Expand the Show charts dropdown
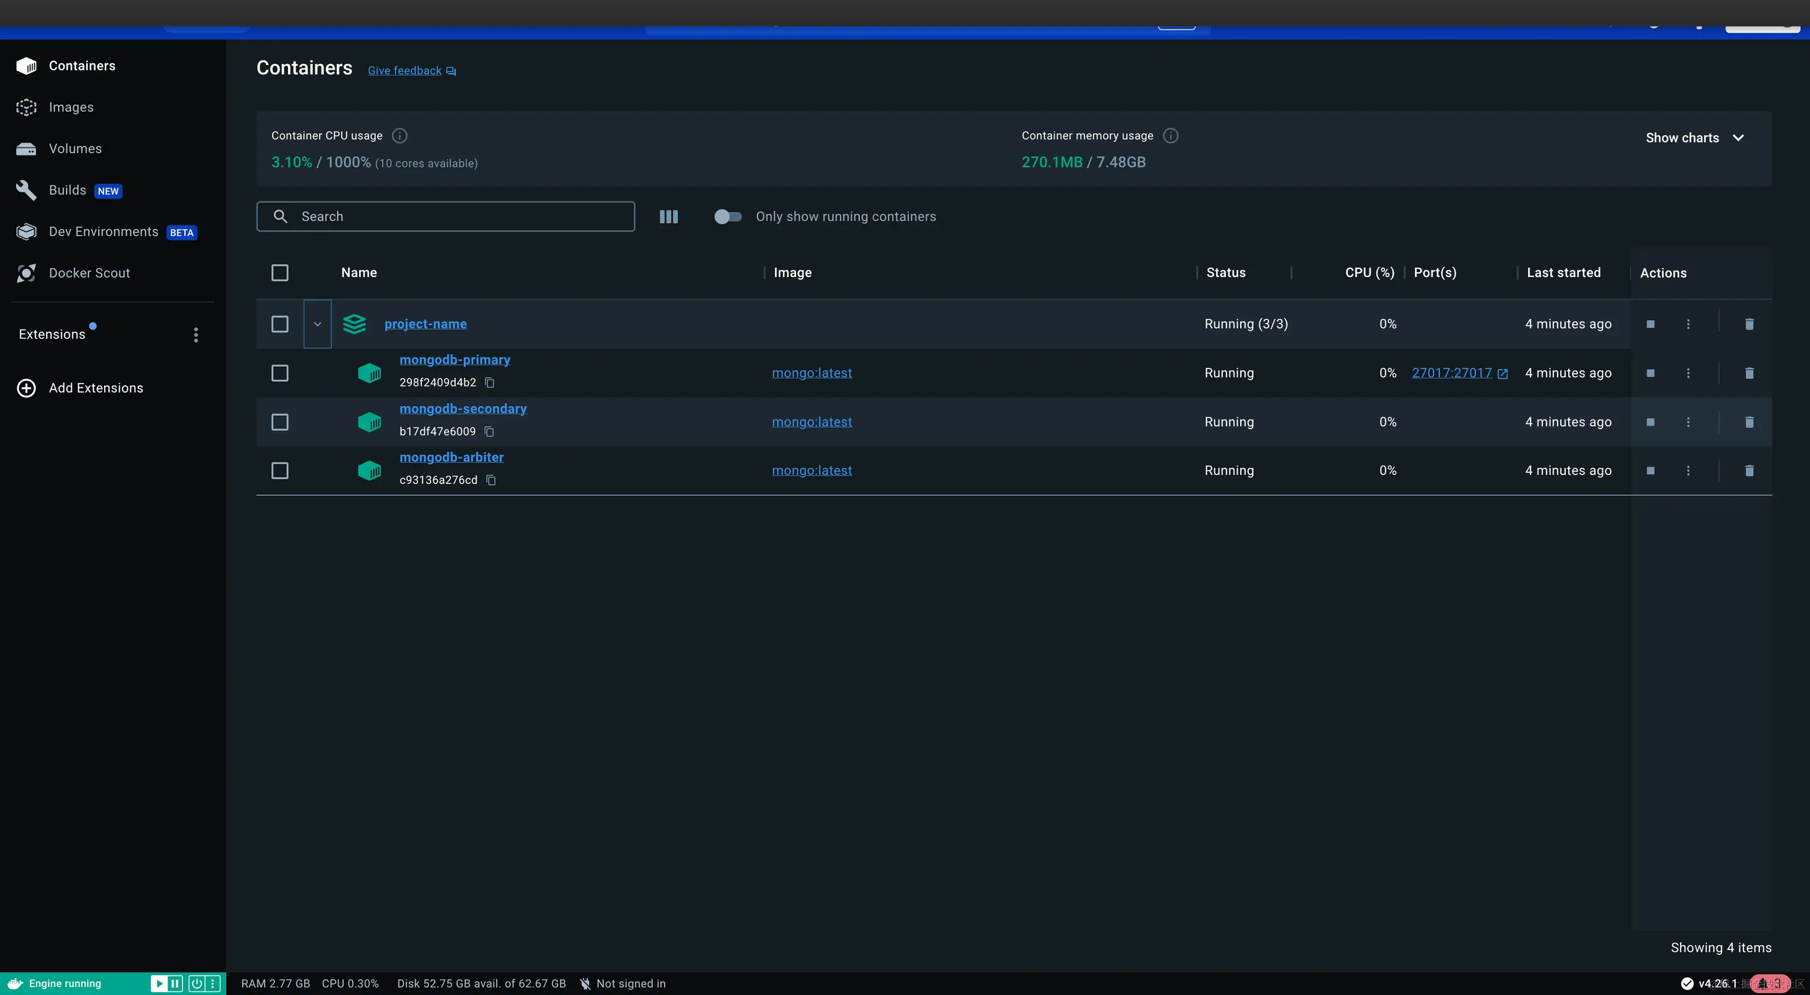This screenshot has width=1810, height=995. pyautogui.click(x=1694, y=138)
